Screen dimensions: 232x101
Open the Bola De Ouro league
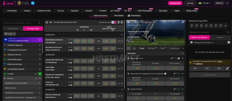[23, 88]
